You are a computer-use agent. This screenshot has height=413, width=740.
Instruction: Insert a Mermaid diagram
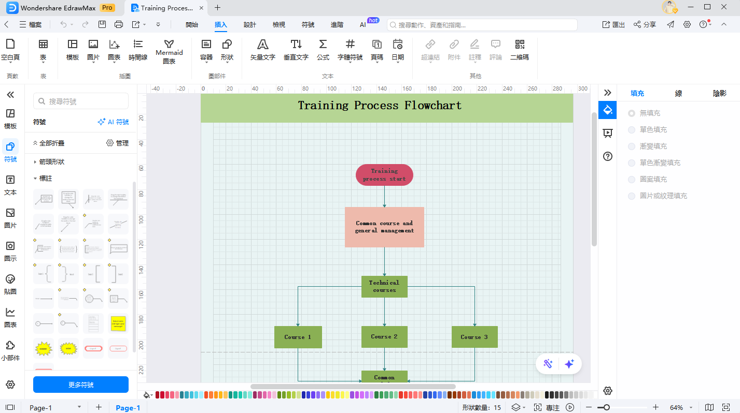pos(169,52)
